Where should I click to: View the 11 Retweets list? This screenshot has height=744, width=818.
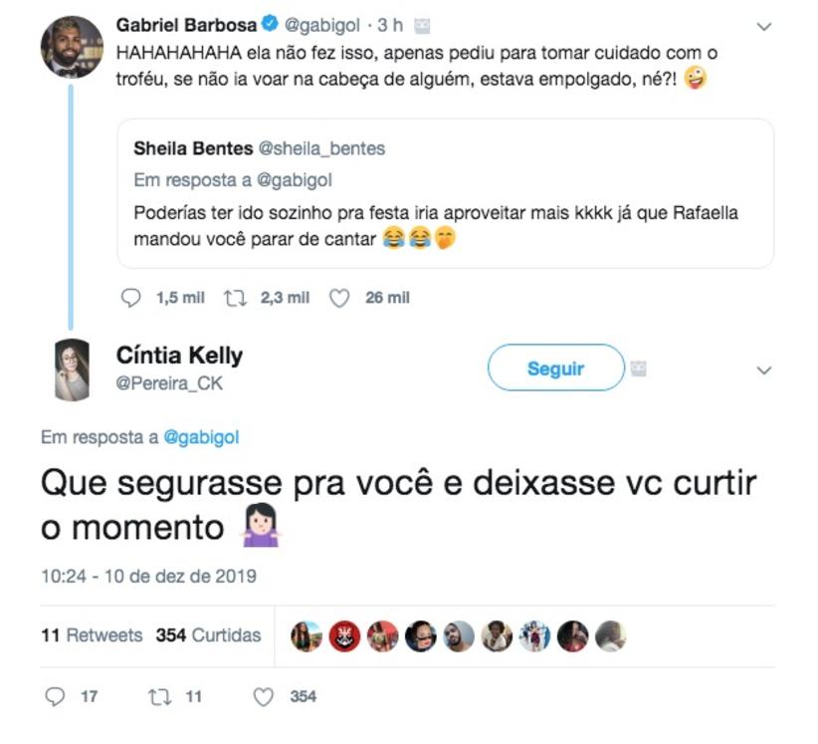click(92, 635)
